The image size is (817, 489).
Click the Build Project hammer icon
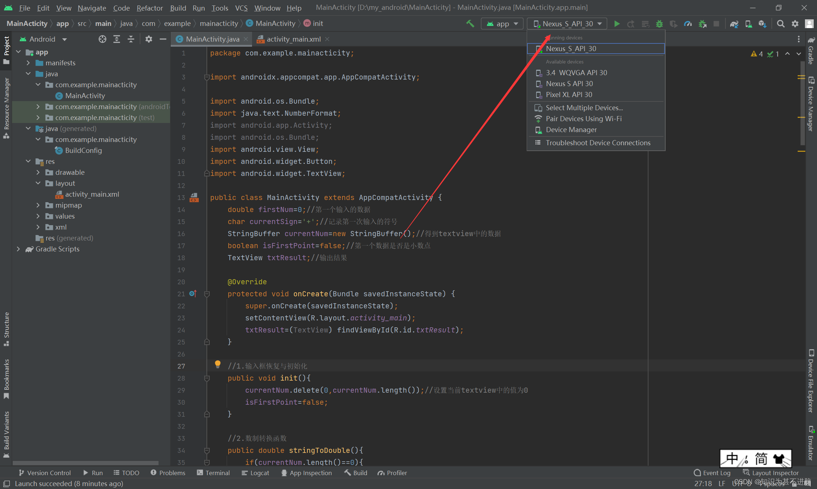471,23
